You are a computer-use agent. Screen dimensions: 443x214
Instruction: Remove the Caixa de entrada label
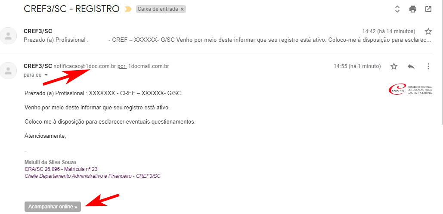point(182,9)
